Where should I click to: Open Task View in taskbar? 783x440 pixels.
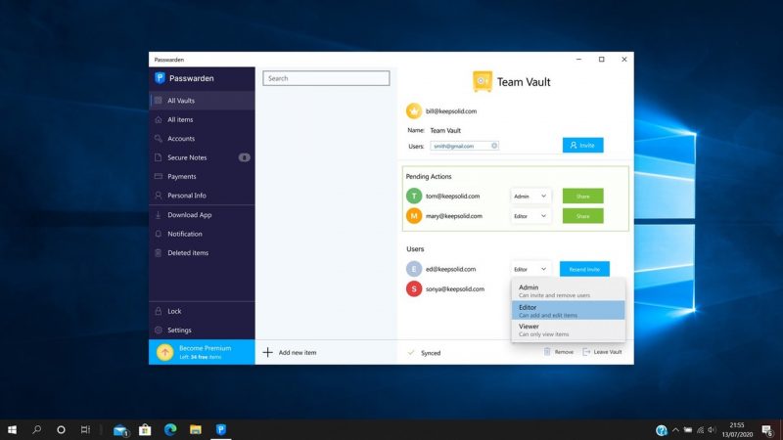85,429
